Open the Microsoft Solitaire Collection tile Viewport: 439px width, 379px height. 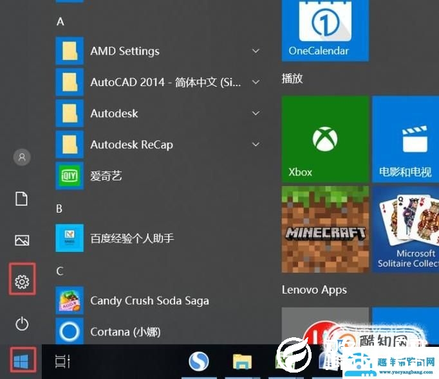406,229
